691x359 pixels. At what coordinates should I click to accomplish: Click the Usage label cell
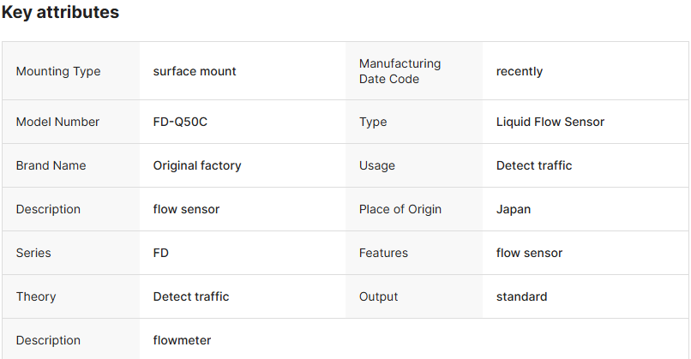point(377,165)
